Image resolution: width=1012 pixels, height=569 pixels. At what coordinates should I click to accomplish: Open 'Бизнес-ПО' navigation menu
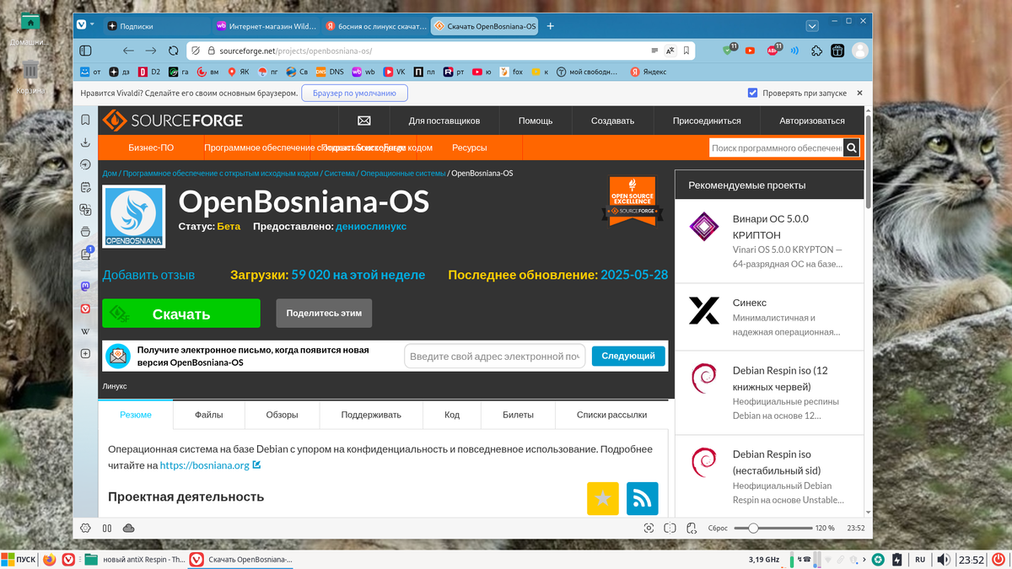point(151,148)
